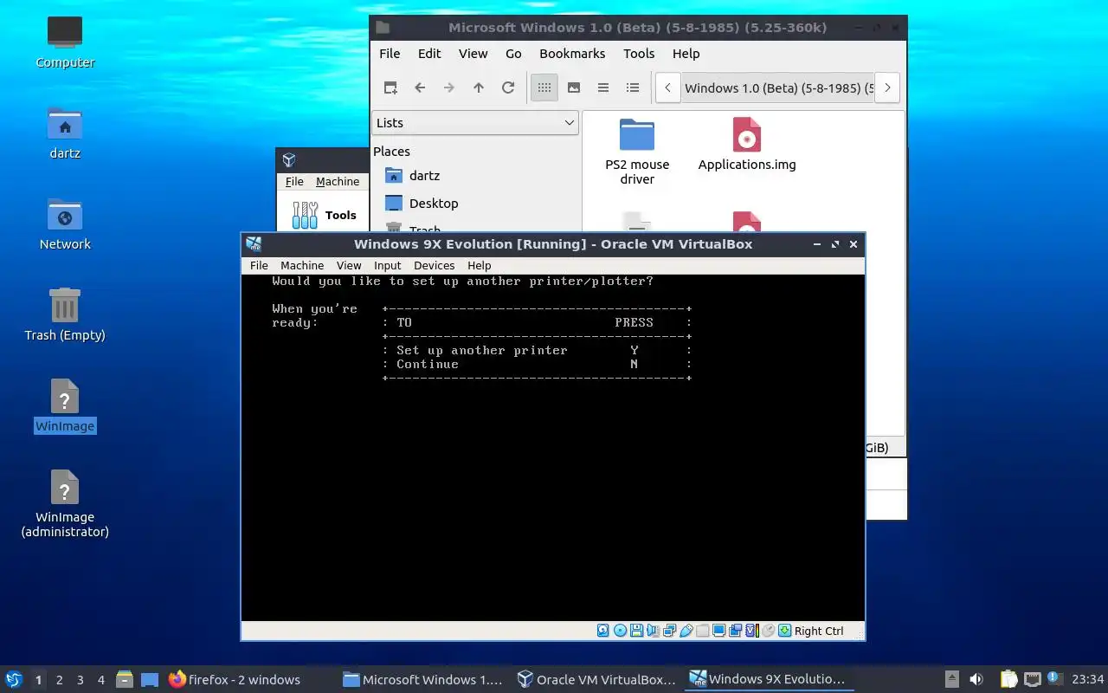
Task: Click the CPU virtualization V icon in status bar
Action: [751, 631]
